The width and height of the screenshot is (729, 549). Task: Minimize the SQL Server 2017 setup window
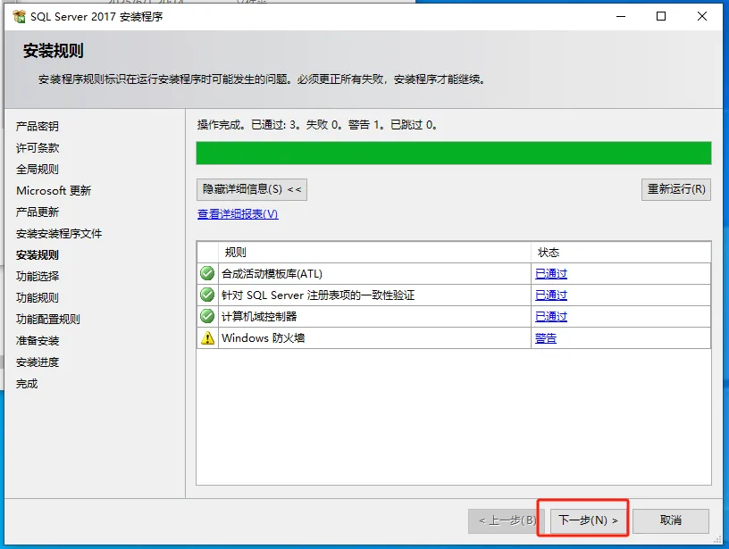(621, 17)
